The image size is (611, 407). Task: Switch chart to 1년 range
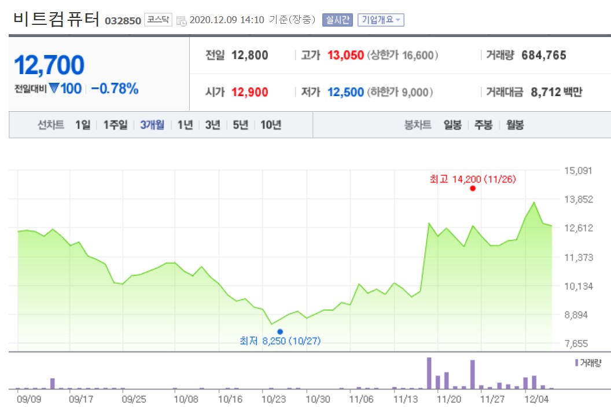point(185,124)
